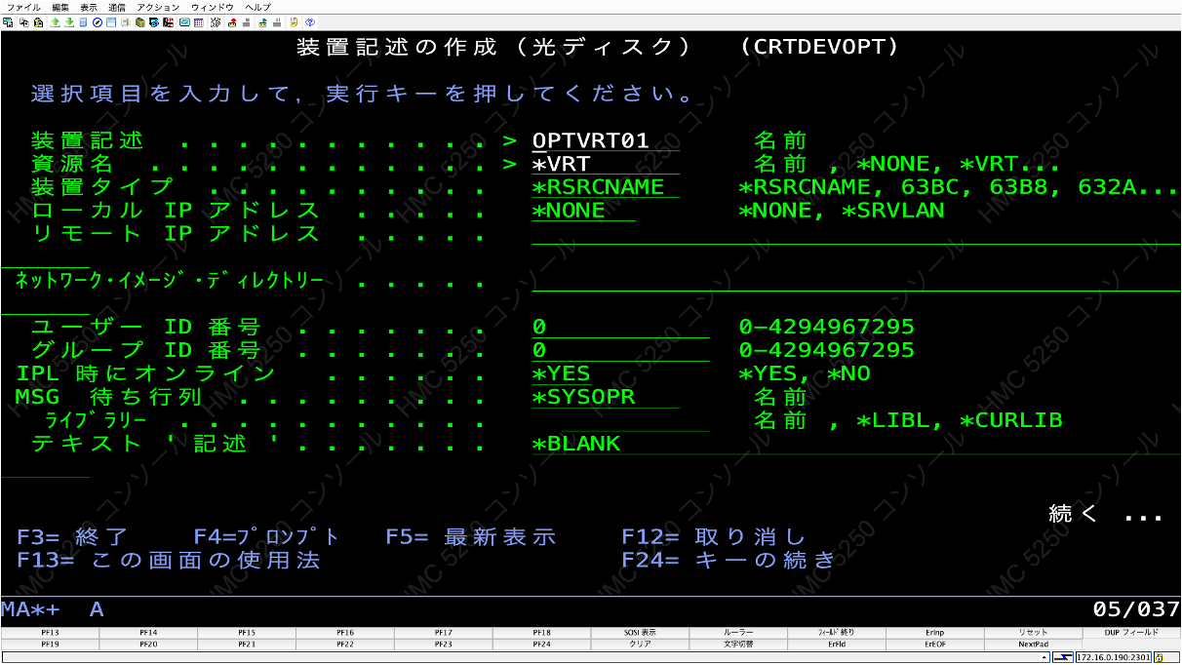Viewport: 1182px width, 665px height.
Task: Click the ルーラー keypad button
Action: point(738,633)
